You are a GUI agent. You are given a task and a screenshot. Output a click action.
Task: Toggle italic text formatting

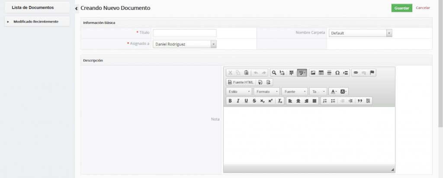point(238,101)
